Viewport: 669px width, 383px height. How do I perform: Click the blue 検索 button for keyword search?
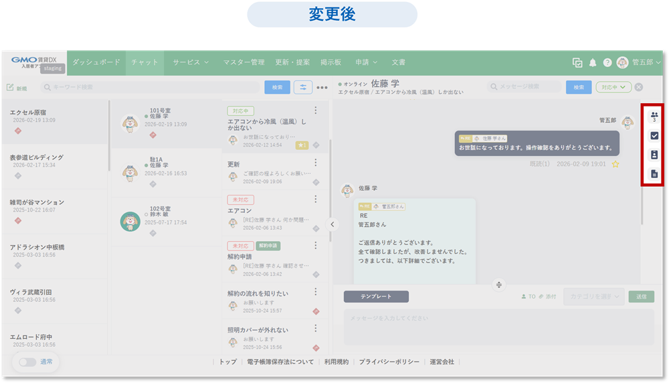coord(278,87)
